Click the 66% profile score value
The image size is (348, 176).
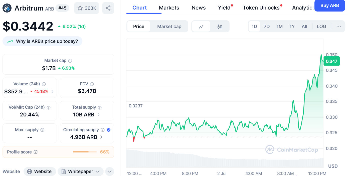coord(105,152)
